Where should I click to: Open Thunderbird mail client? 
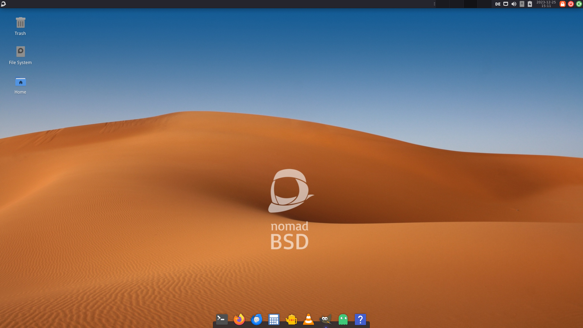point(257,319)
